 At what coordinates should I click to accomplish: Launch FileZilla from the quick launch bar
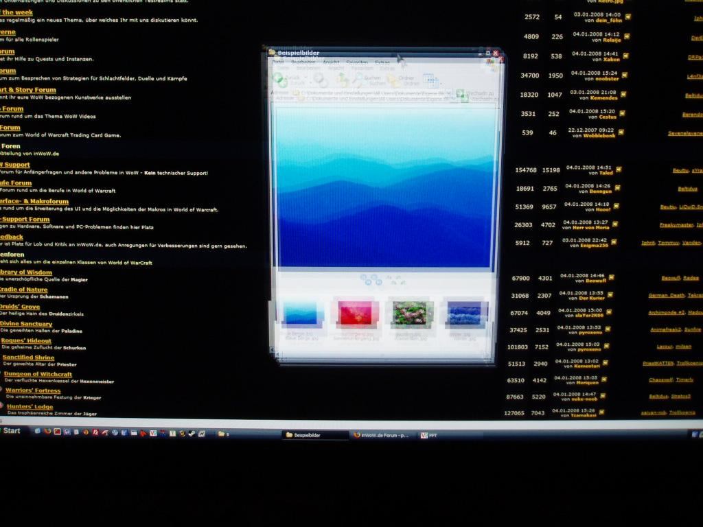click(x=95, y=432)
